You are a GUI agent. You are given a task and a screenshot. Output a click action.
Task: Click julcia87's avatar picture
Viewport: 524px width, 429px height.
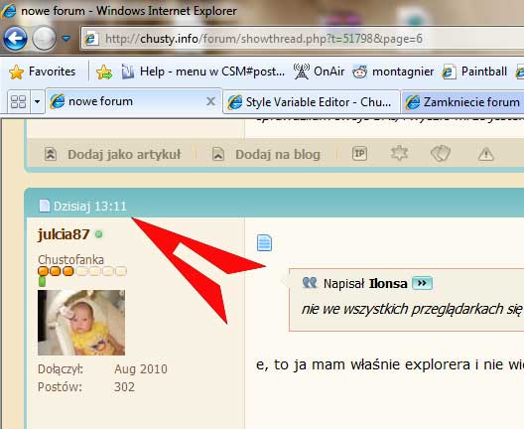coord(81,323)
